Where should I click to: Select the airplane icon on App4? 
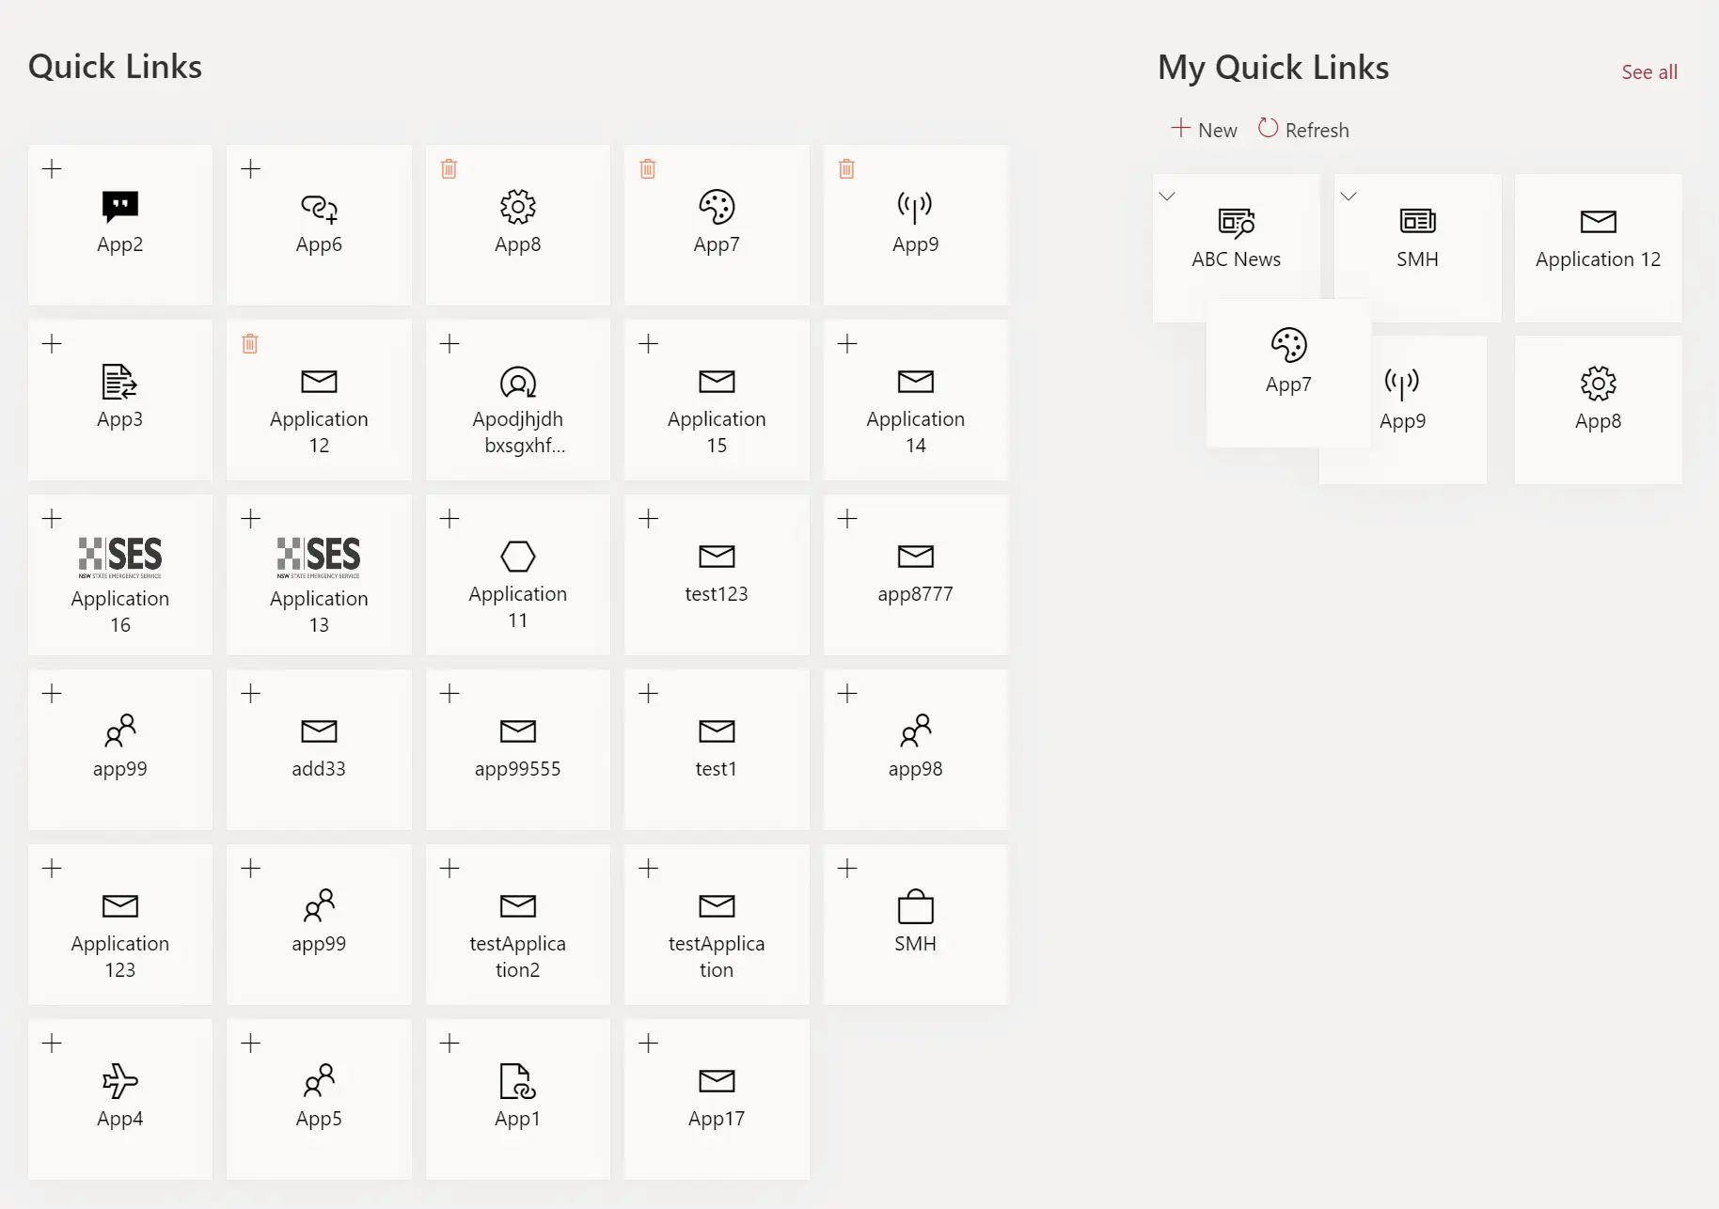(119, 1081)
